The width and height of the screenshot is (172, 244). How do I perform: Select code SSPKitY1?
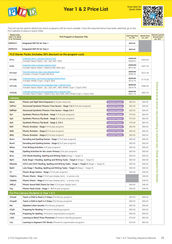pyautogui.click(x=13, y=43)
